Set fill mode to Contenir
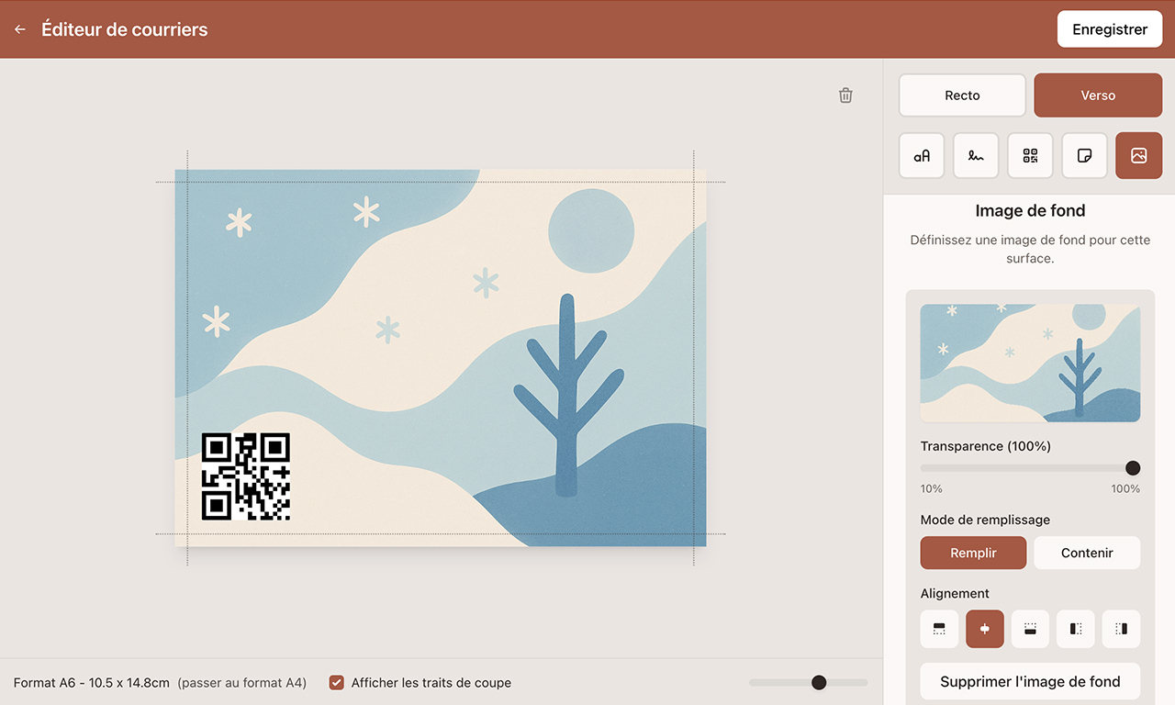 tap(1087, 553)
